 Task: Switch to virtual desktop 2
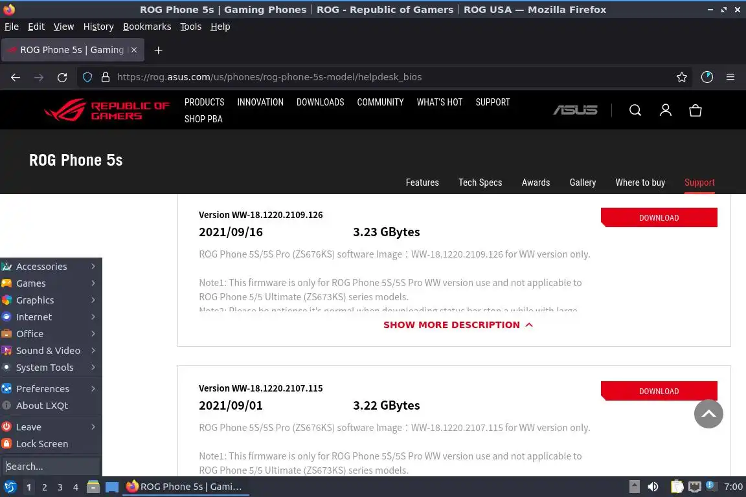(44, 487)
